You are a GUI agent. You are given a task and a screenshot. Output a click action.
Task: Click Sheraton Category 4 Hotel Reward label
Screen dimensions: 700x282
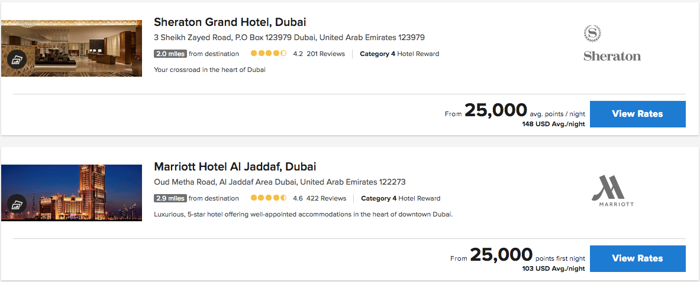pos(399,54)
